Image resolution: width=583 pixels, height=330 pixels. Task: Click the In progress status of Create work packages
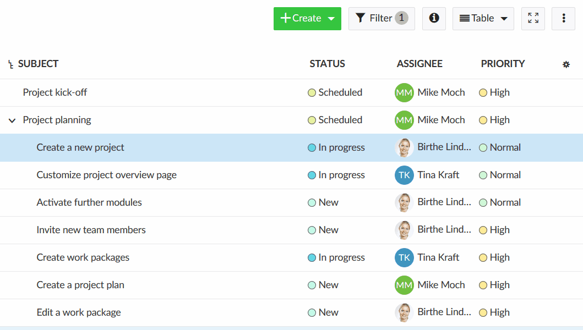pyautogui.click(x=336, y=257)
